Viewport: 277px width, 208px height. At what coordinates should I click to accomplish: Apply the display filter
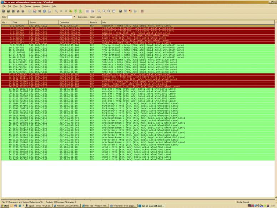(99, 17)
